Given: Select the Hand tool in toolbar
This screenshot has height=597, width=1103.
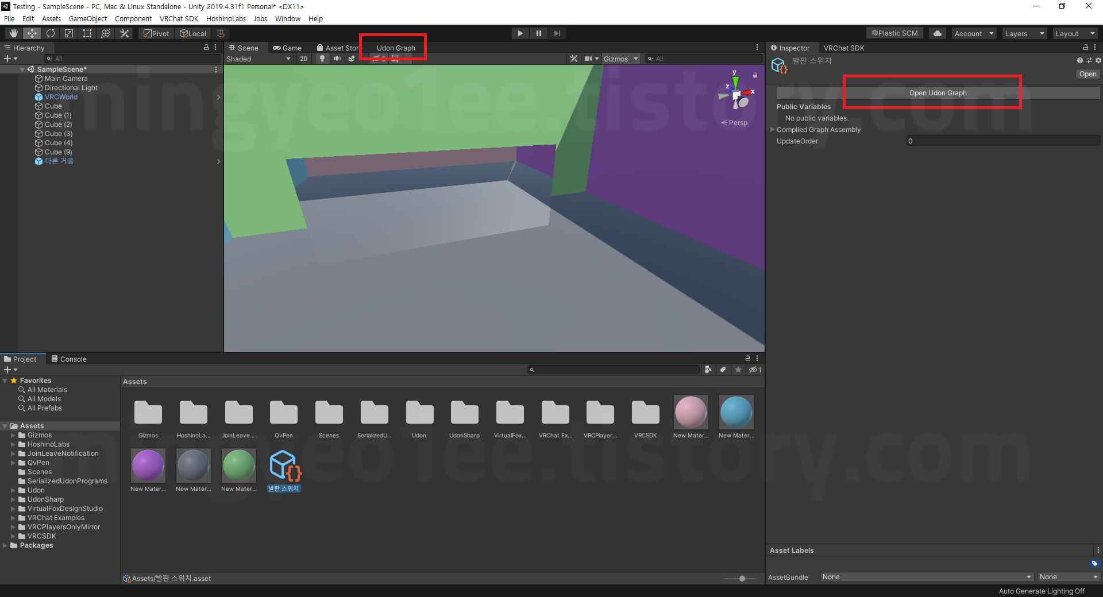Looking at the screenshot, I should point(14,33).
